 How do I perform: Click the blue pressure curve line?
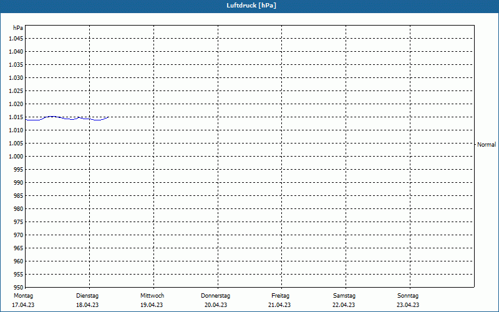pyautogui.click(x=67, y=119)
